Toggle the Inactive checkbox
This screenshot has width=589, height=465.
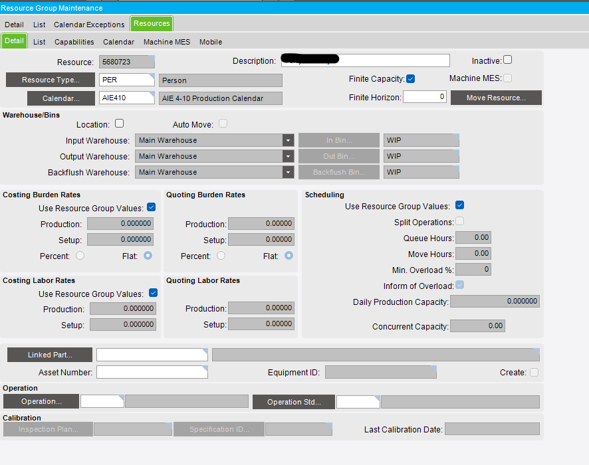[508, 60]
